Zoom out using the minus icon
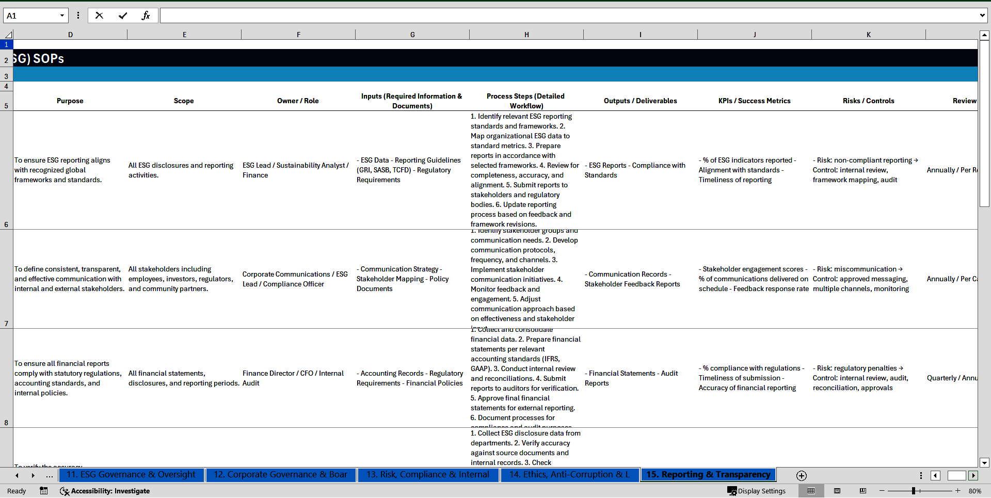Viewport: 991px width, 498px height. 882,491
